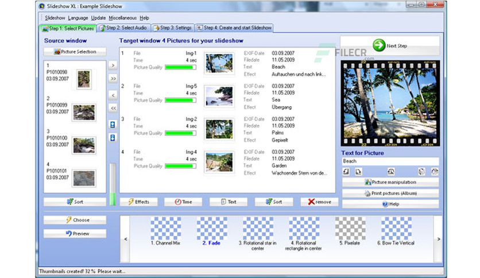Open the Language menu

click(x=78, y=18)
